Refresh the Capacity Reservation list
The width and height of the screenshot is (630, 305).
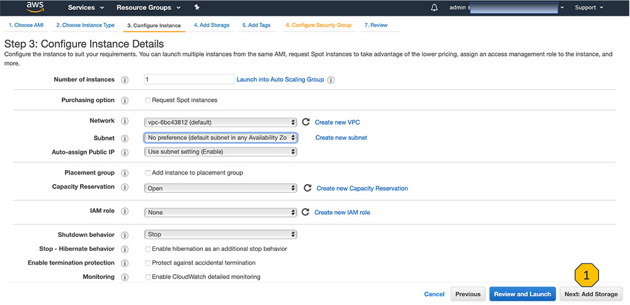[307, 188]
